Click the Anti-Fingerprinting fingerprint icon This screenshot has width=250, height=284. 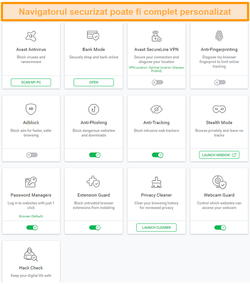(219, 36)
